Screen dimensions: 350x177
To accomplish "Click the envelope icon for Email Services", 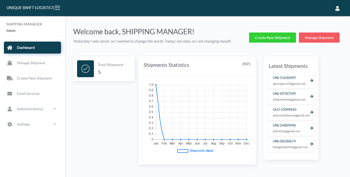I will pyautogui.click(x=10, y=94).
